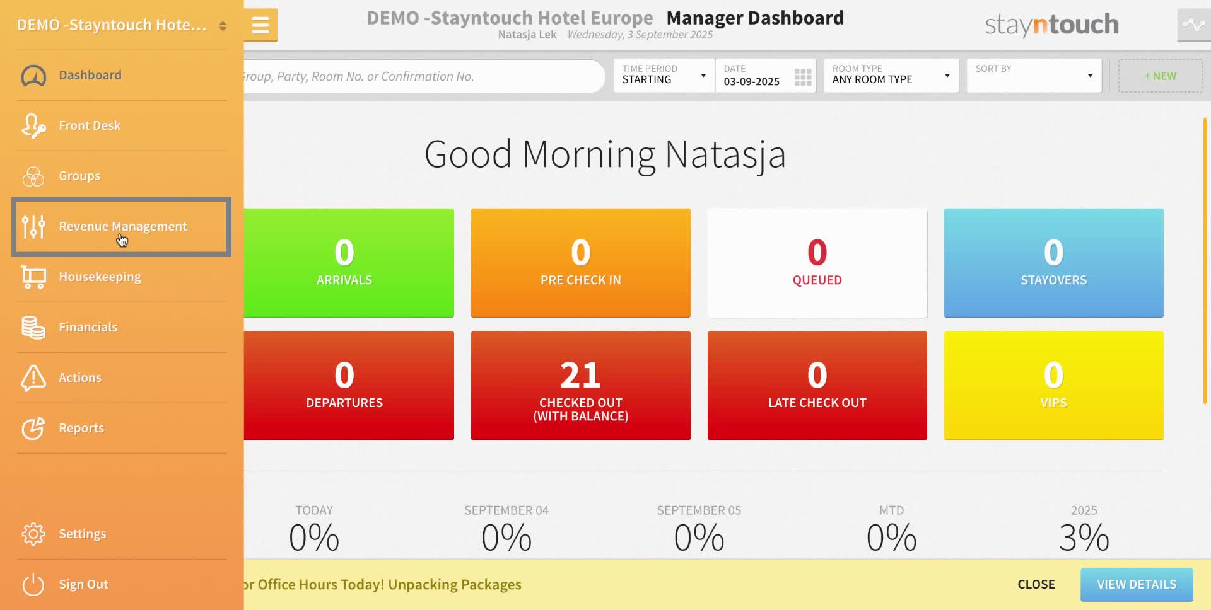Open the VIPs tile

coord(1053,386)
